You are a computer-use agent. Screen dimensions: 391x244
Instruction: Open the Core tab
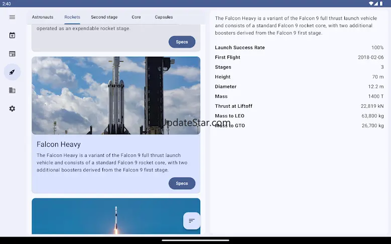[x=136, y=17]
